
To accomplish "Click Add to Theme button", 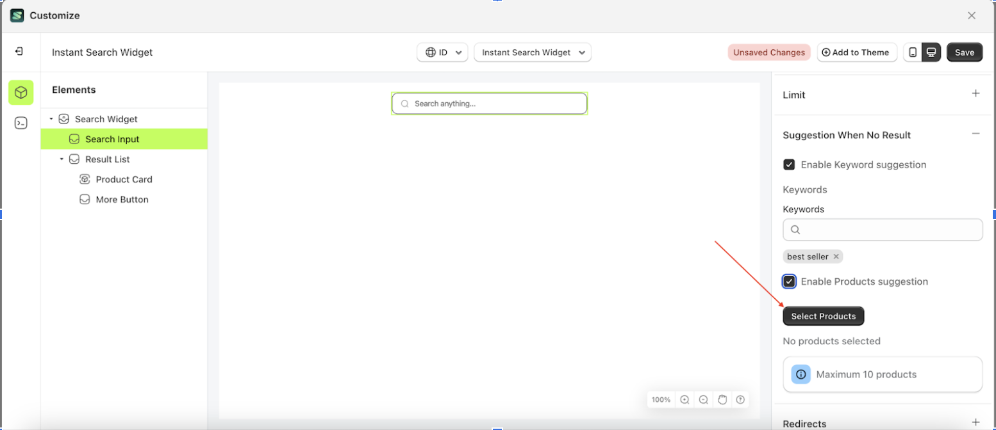I will 856,52.
